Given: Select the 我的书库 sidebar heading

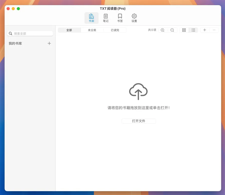Looking at the screenshot, I should coord(15,43).
